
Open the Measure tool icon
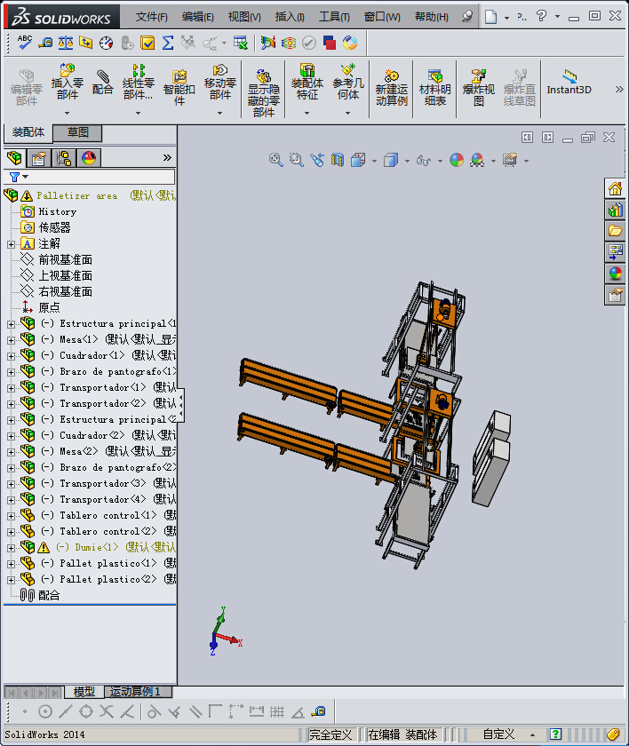pyautogui.click(x=45, y=43)
